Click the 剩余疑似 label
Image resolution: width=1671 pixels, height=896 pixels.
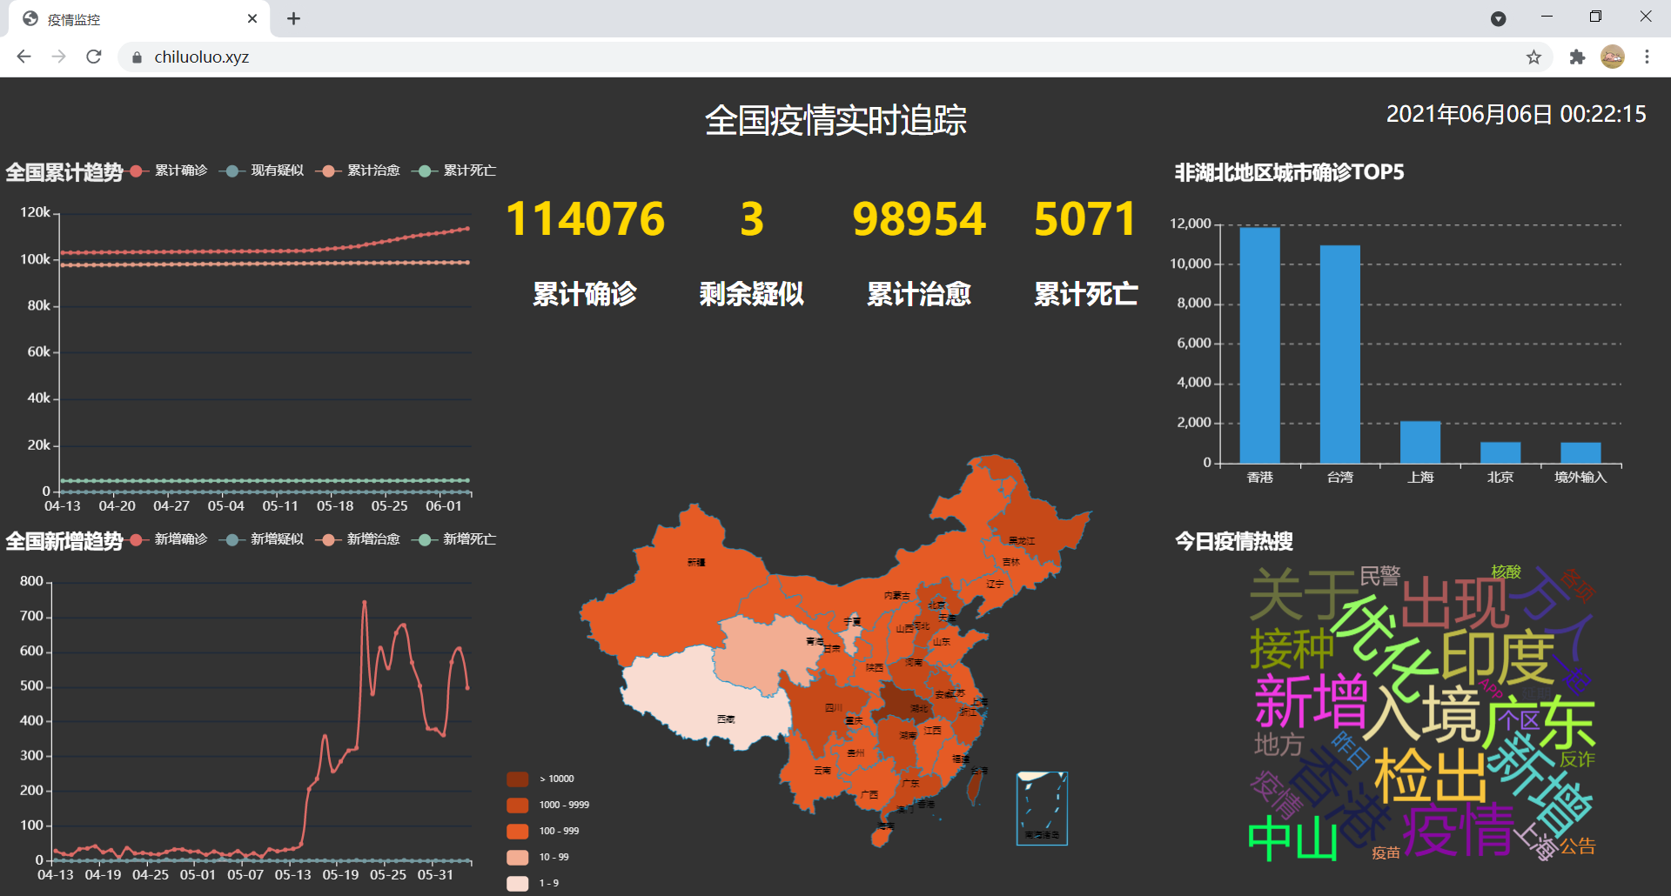tap(752, 294)
